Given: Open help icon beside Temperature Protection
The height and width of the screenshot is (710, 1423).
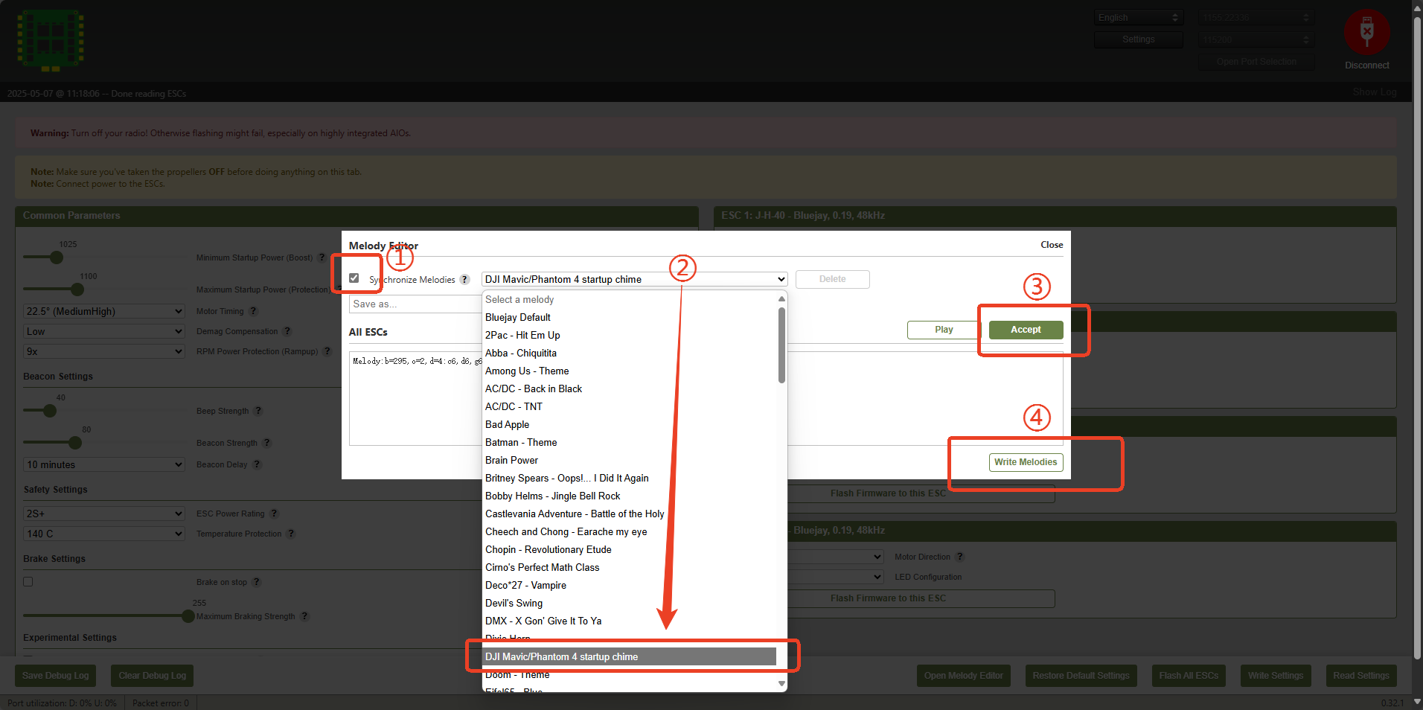Looking at the screenshot, I should click(291, 534).
